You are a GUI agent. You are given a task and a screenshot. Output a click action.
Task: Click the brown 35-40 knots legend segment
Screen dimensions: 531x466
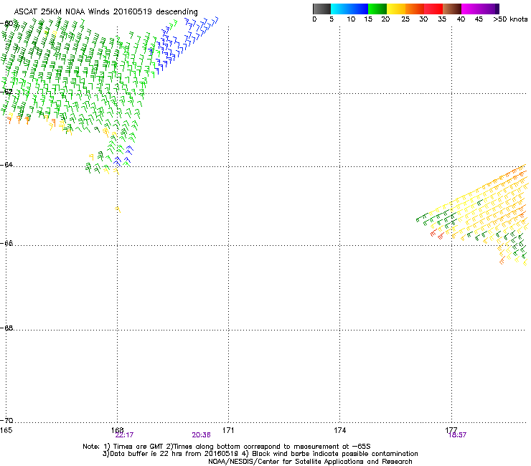pyautogui.click(x=452, y=9)
